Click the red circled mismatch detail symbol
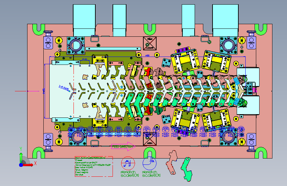Image resolution: width=287 pixels, height=186 pixels. (x=128, y=163)
